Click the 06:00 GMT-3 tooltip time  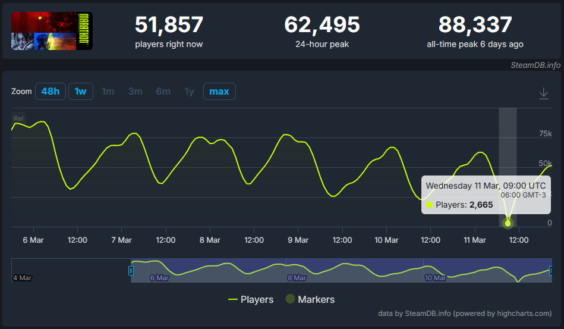(x=524, y=195)
